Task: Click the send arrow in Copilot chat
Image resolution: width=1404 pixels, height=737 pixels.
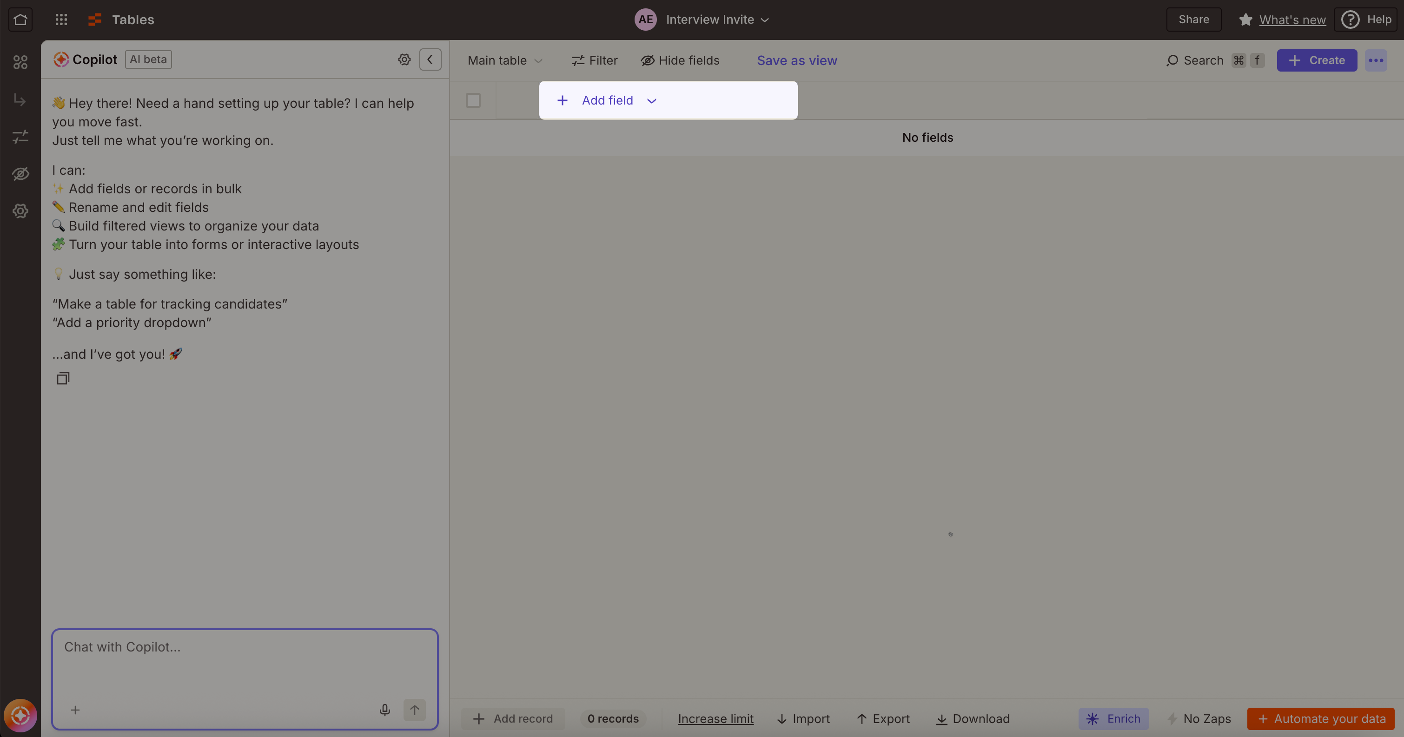Action: pos(414,710)
